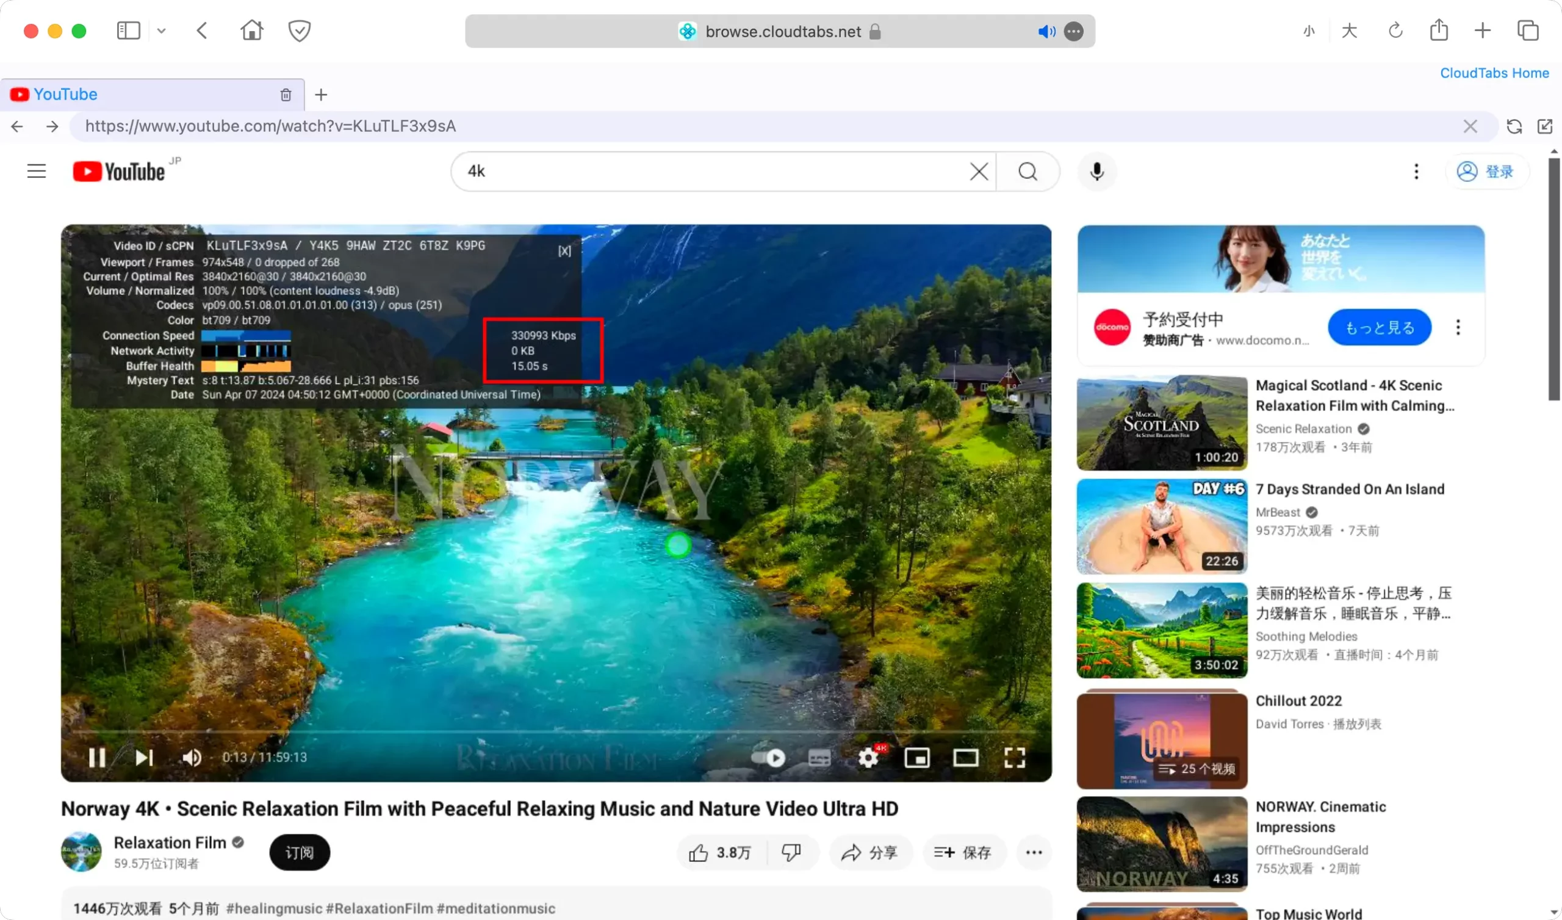Dislike the video
Image resolution: width=1562 pixels, height=920 pixels.
point(791,853)
